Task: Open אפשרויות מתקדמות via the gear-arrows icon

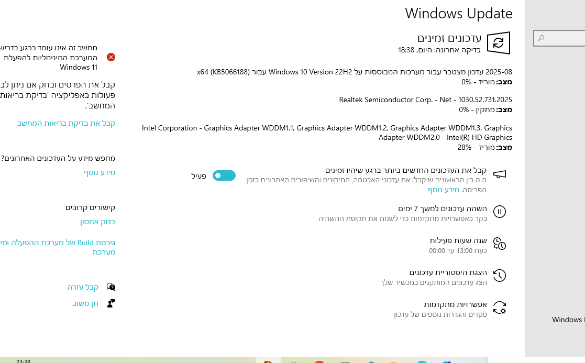Action: pos(500,308)
